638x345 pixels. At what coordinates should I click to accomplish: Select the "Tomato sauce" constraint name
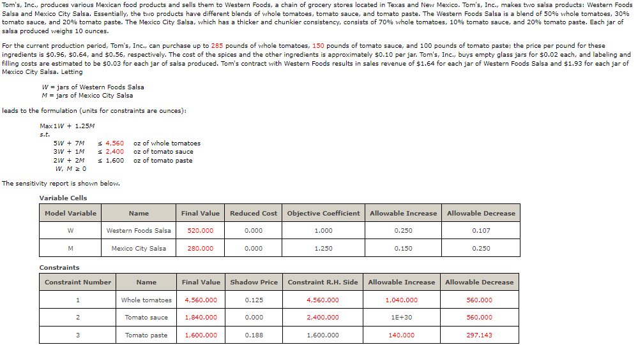pyautogui.click(x=146, y=318)
